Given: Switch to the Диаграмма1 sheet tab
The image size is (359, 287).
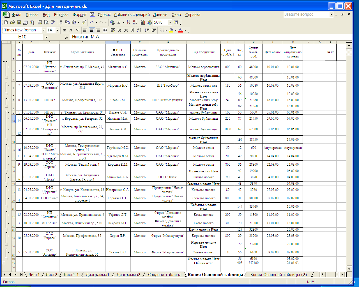Looking at the screenshot, I should [x=97, y=275].
